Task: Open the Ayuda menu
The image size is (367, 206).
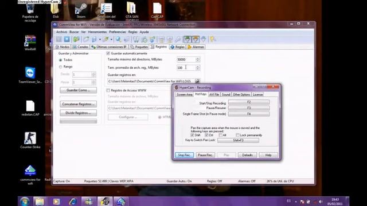Action: (x=144, y=32)
